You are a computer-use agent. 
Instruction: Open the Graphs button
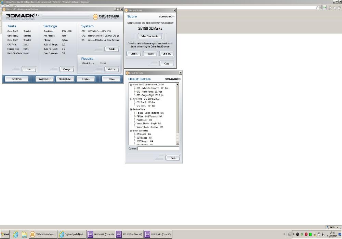(x=86, y=79)
